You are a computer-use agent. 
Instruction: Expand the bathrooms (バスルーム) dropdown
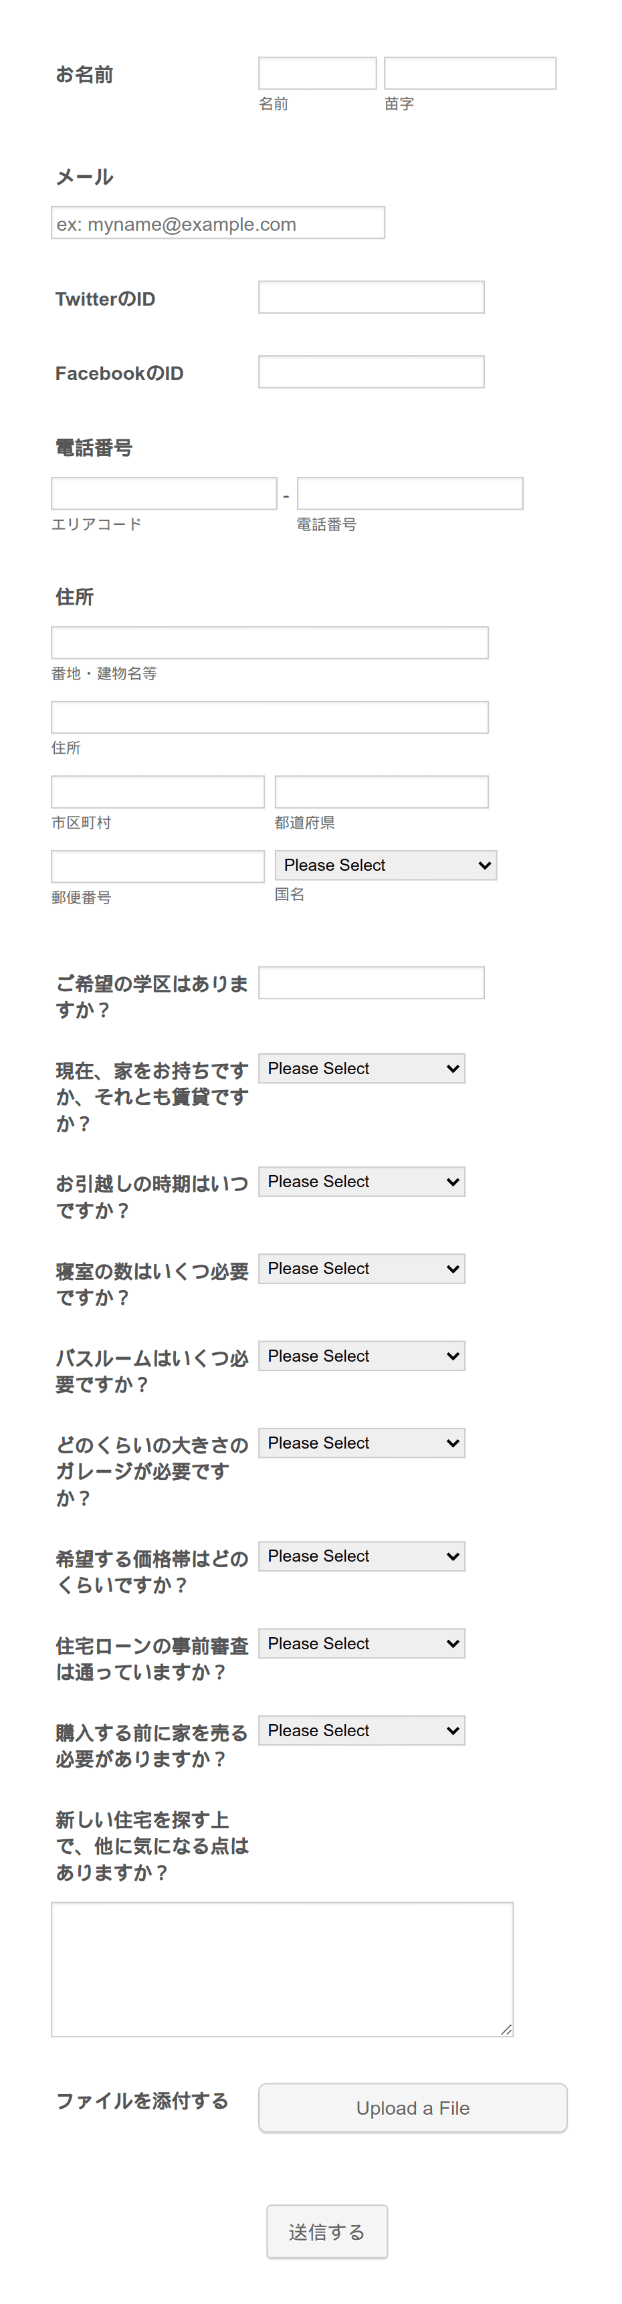pyautogui.click(x=362, y=1356)
